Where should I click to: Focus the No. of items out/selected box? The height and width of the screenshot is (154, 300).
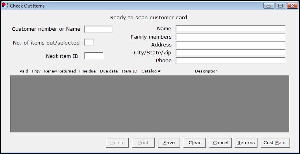(x=89, y=42)
